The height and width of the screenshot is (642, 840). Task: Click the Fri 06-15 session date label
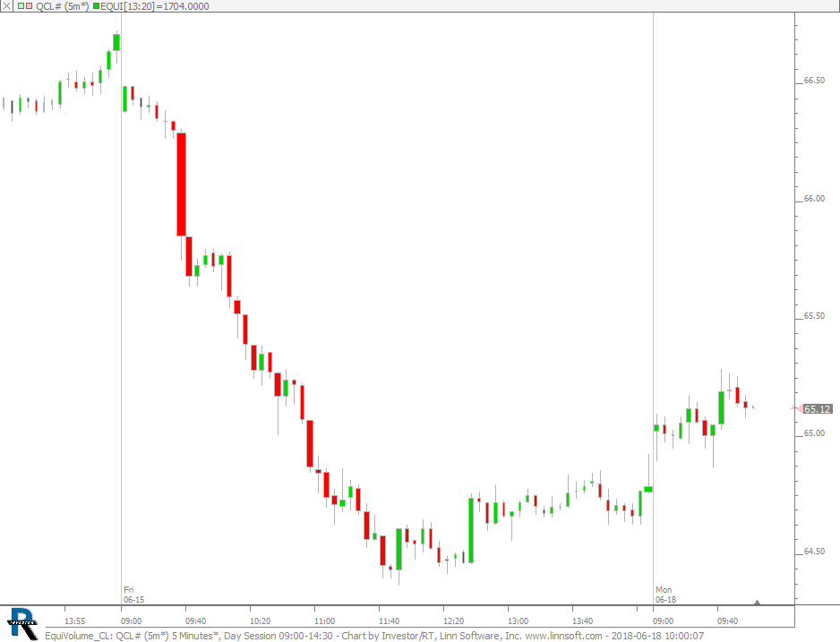point(134,595)
